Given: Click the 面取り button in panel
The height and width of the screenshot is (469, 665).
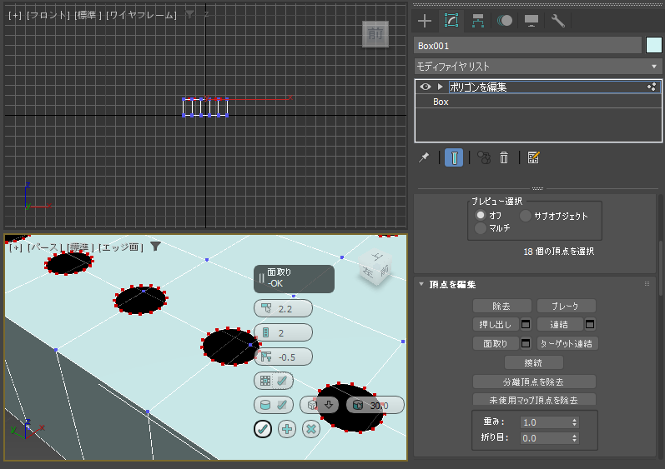Looking at the screenshot, I should [x=496, y=343].
